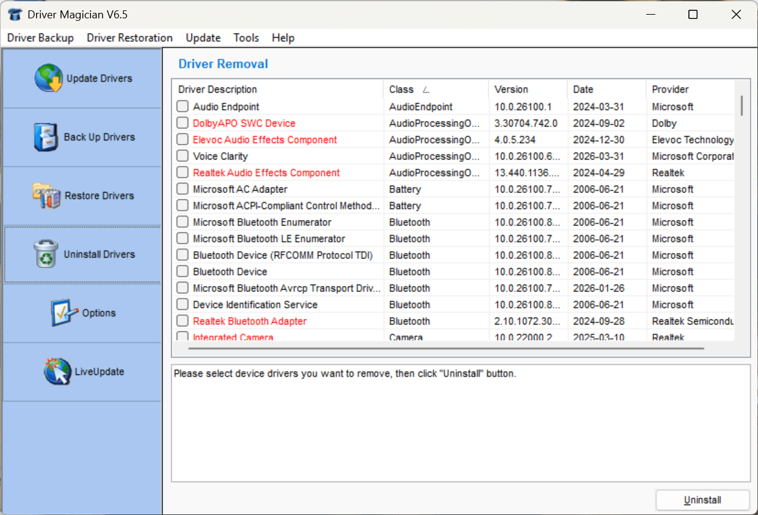This screenshot has height=515, width=758.
Task: Check the Device Identification Service checkbox
Action: [183, 304]
